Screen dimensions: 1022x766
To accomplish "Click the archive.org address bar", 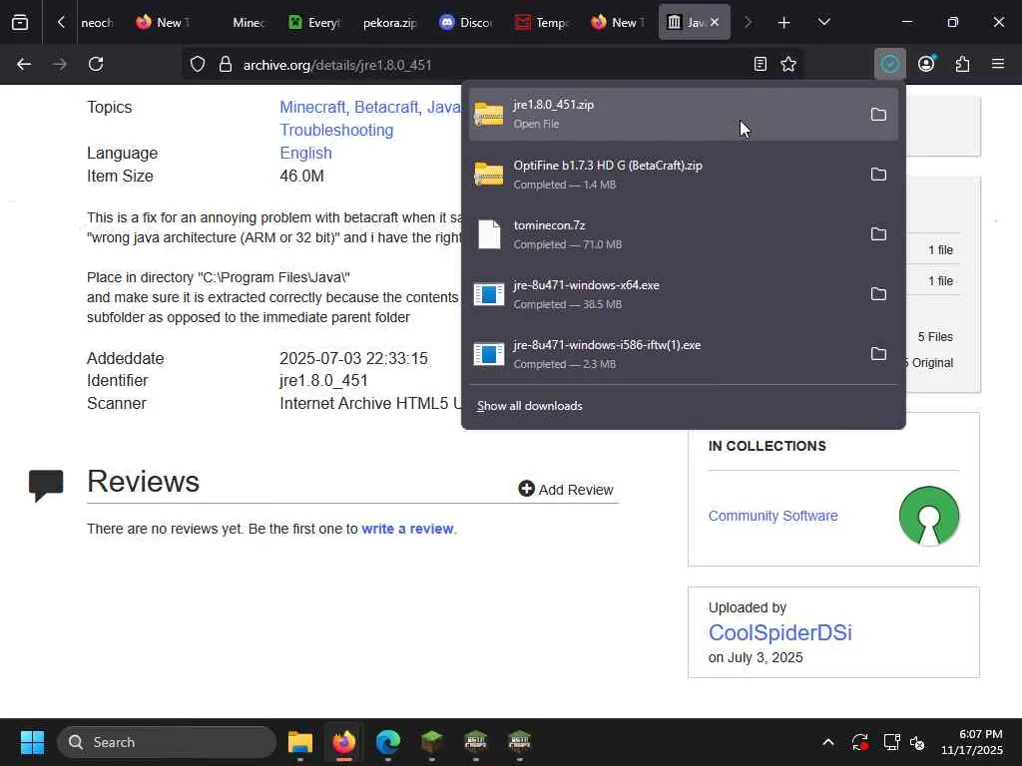I will 492,65.
